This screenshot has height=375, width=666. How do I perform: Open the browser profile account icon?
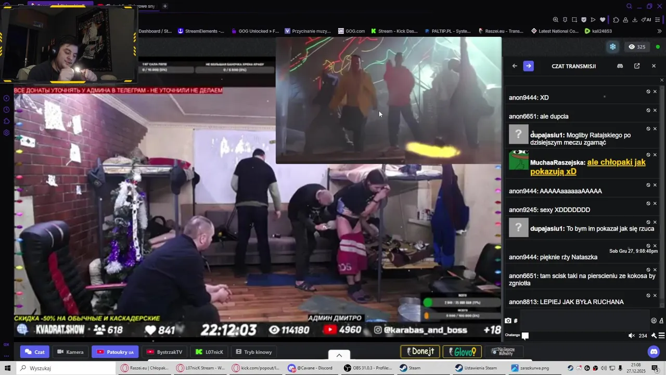click(x=625, y=20)
